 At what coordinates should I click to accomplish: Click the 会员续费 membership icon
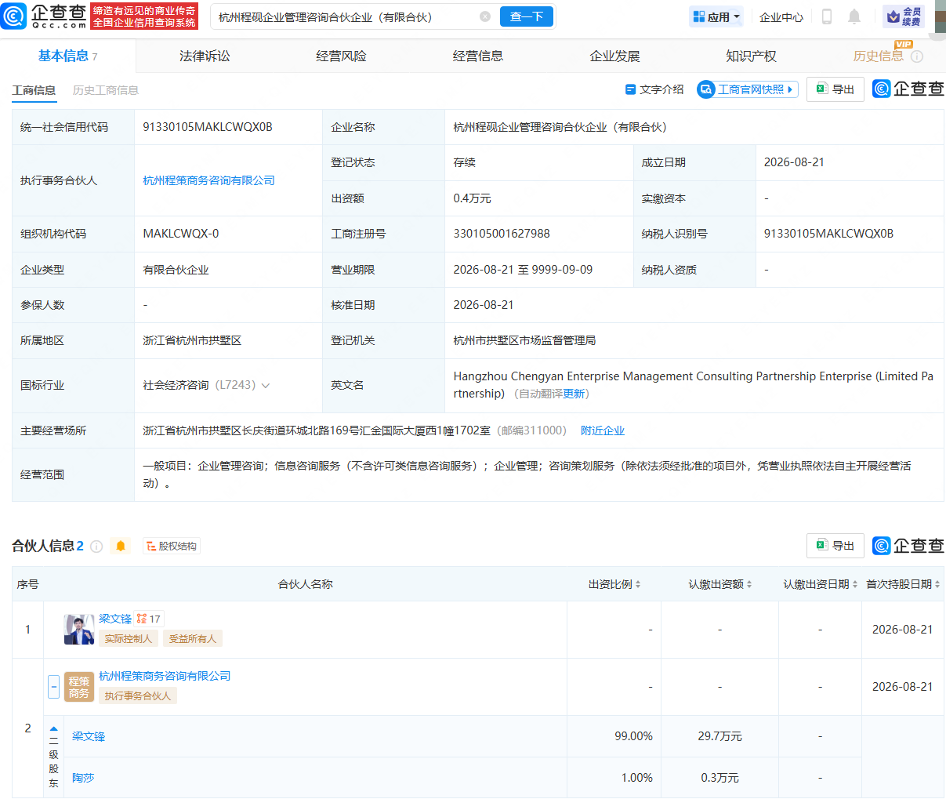coord(903,16)
